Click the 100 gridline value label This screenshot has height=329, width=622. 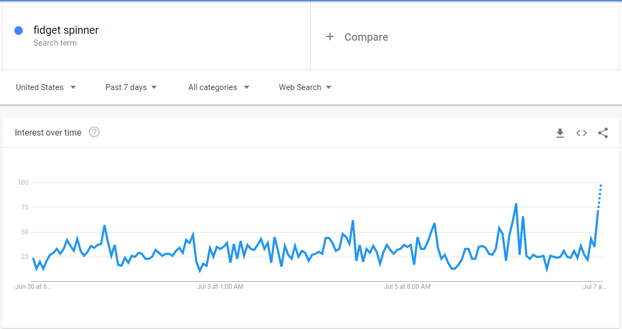(x=23, y=183)
